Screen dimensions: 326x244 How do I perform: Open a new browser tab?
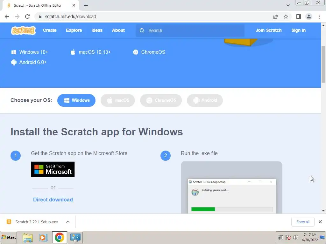86,5
